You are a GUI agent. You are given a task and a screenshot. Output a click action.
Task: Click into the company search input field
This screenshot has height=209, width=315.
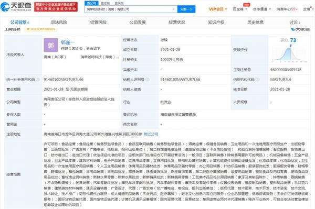pyautogui.click(x=129, y=9)
